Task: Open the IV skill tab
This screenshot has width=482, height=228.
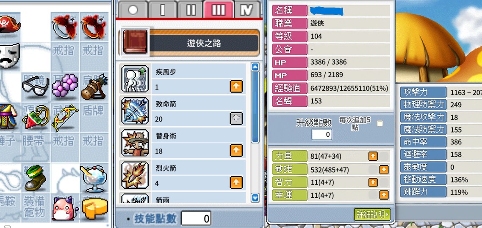Action: click(x=247, y=10)
